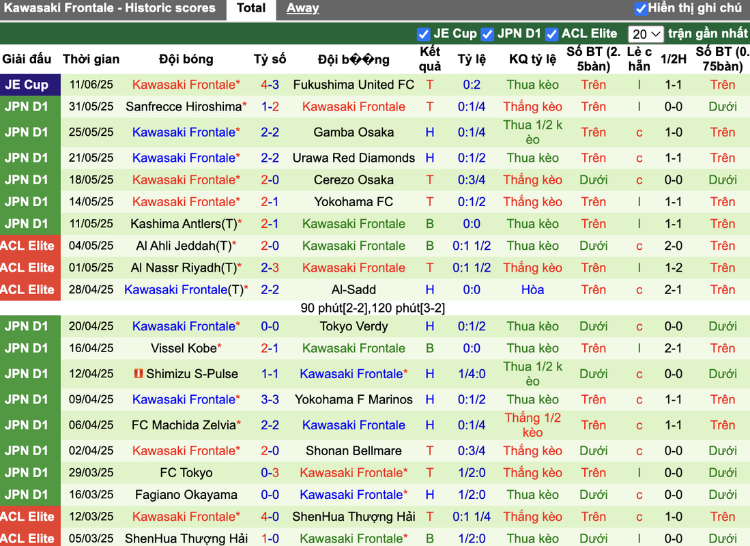Toggle the Hiển thị ghi chú checkbox

click(640, 8)
